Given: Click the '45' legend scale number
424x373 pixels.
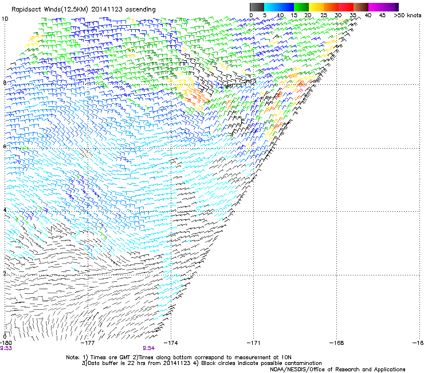Looking at the screenshot, I should tap(382, 15).
